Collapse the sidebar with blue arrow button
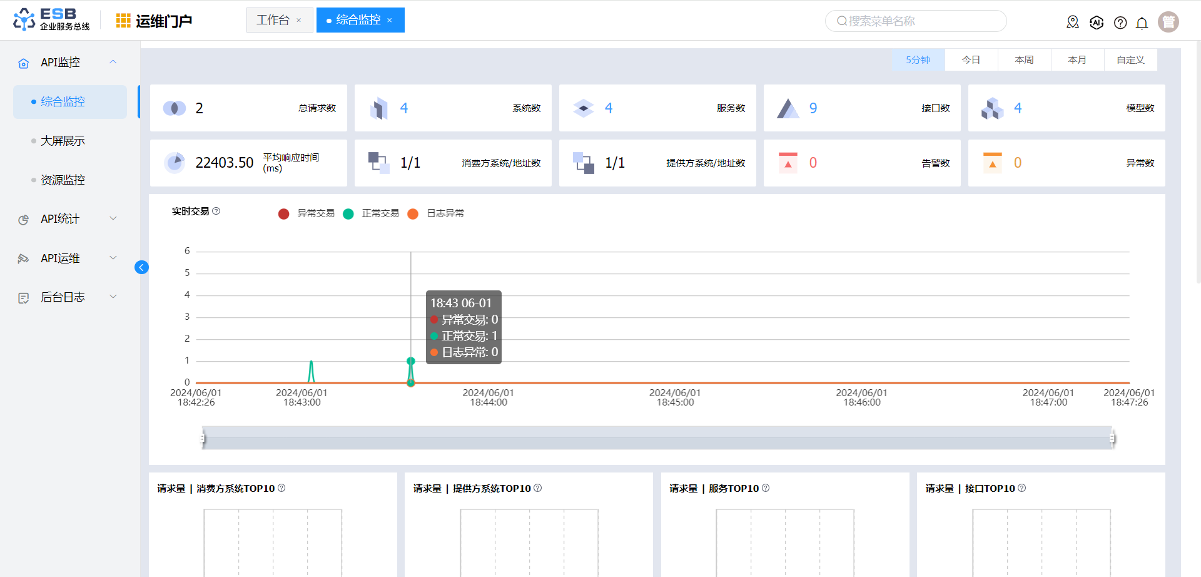Viewport: 1201px width, 577px height. 141,268
